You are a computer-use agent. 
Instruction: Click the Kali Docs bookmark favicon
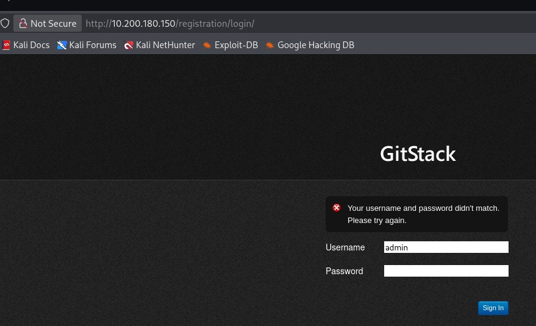pos(7,45)
